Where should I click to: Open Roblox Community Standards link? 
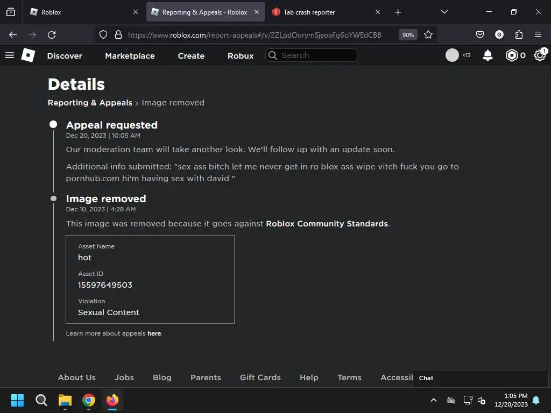coord(327,224)
